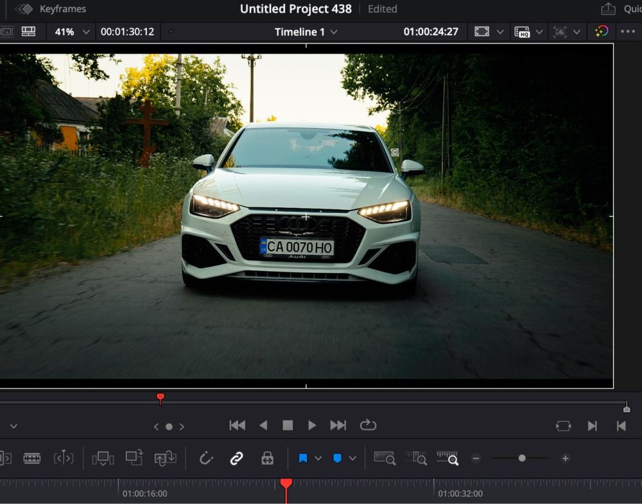This screenshot has height=504, width=642.
Task: Click the Insert Clip icon
Action: [103, 458]
